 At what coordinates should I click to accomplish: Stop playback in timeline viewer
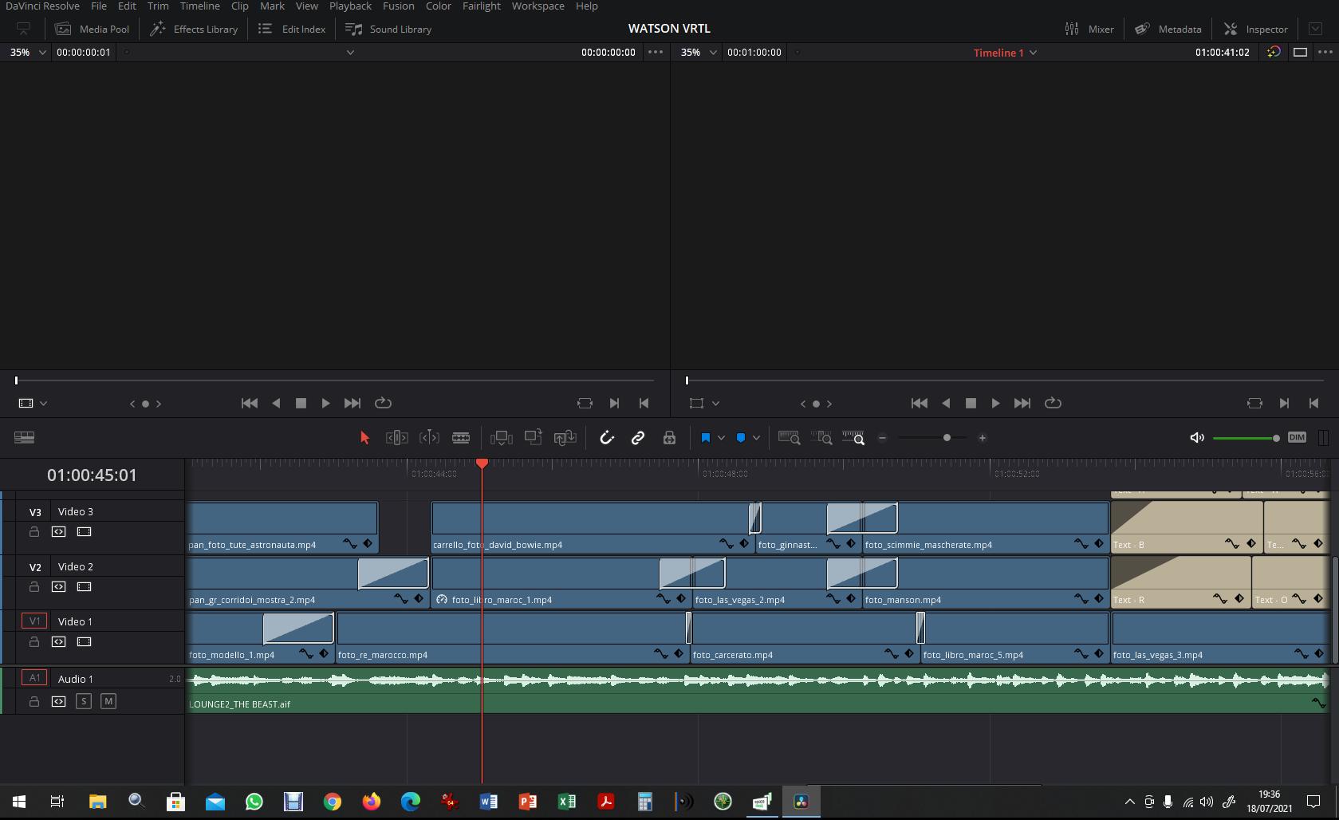pyautogui.click(x=971, y=403)
